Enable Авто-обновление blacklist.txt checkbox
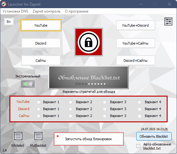Viewport: 177px width, 154px height. pos(138,146)
